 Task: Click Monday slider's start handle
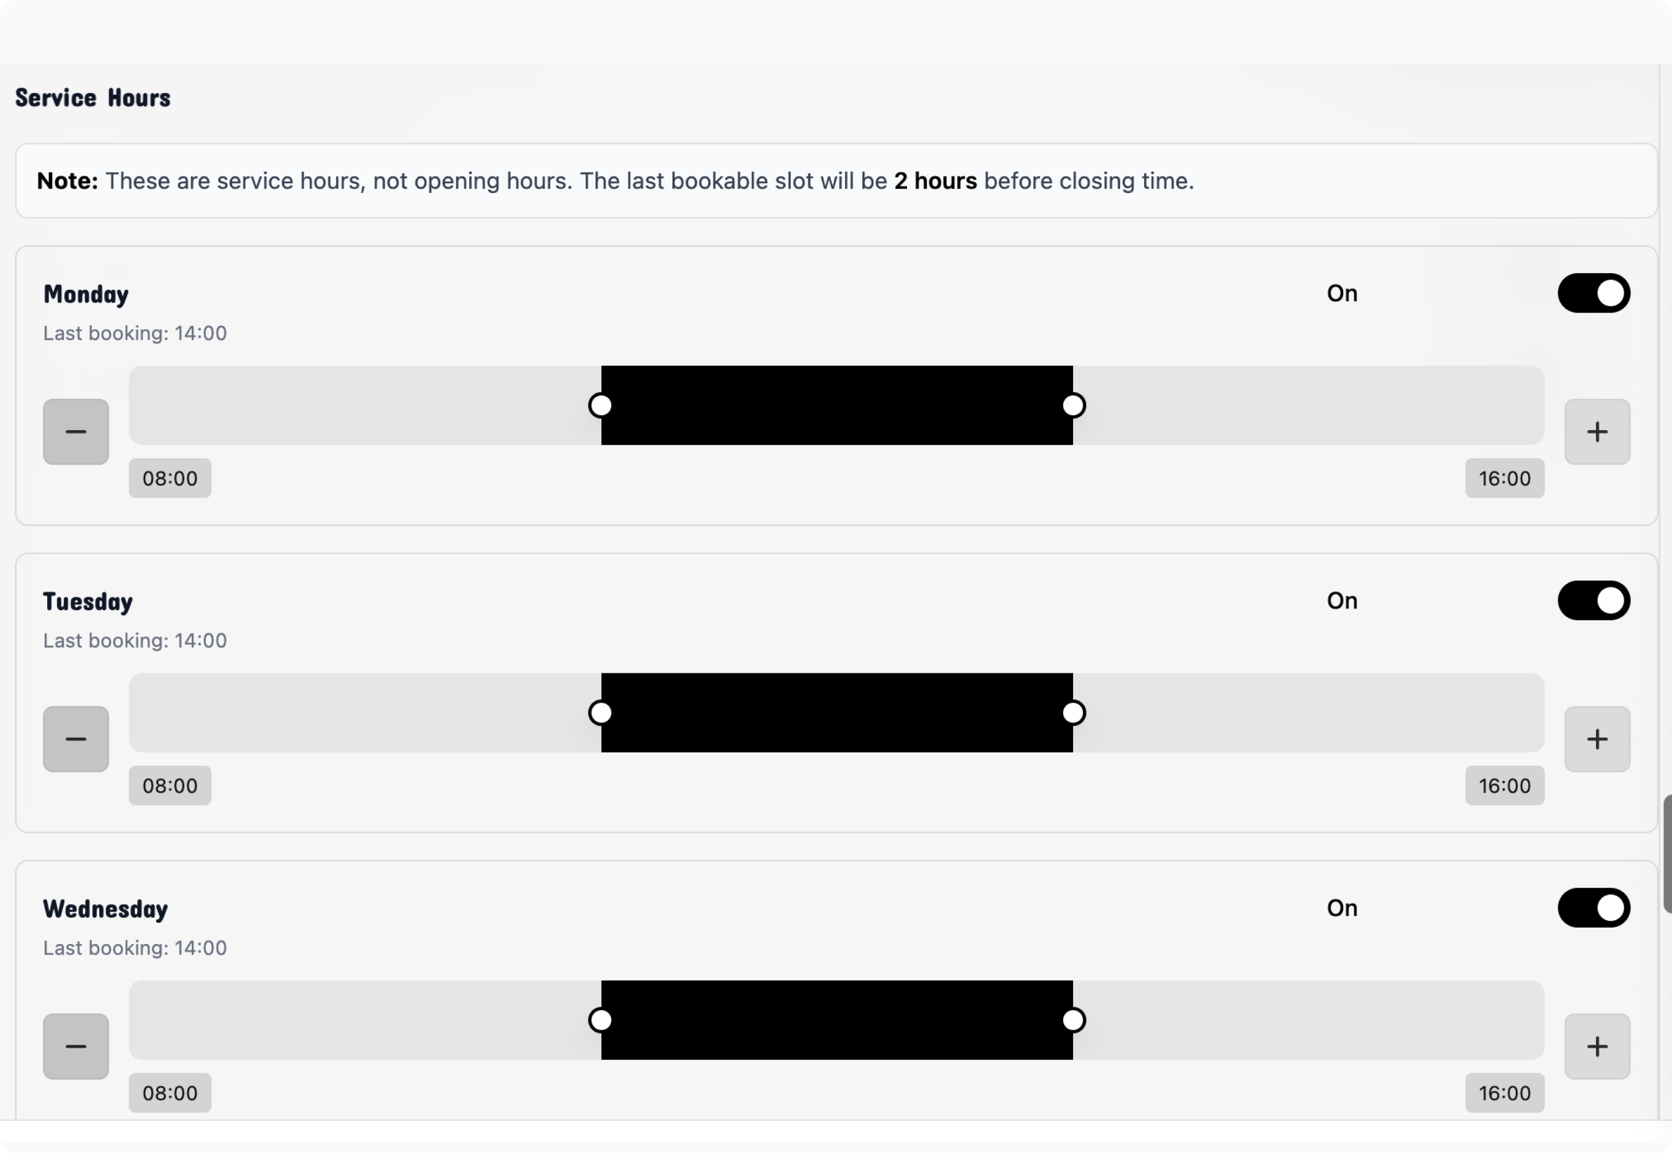(x=601, y=406)
